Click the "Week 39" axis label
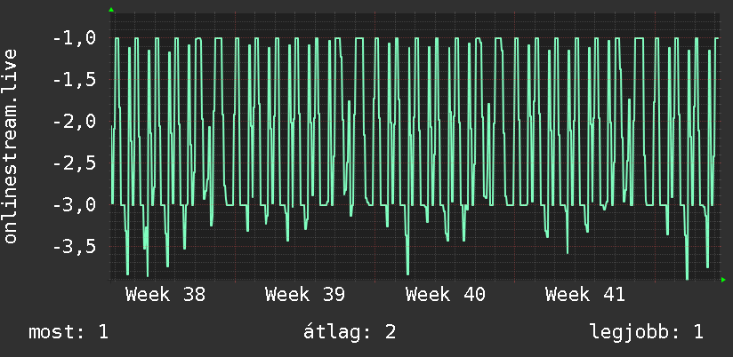 tap(305, 295)
